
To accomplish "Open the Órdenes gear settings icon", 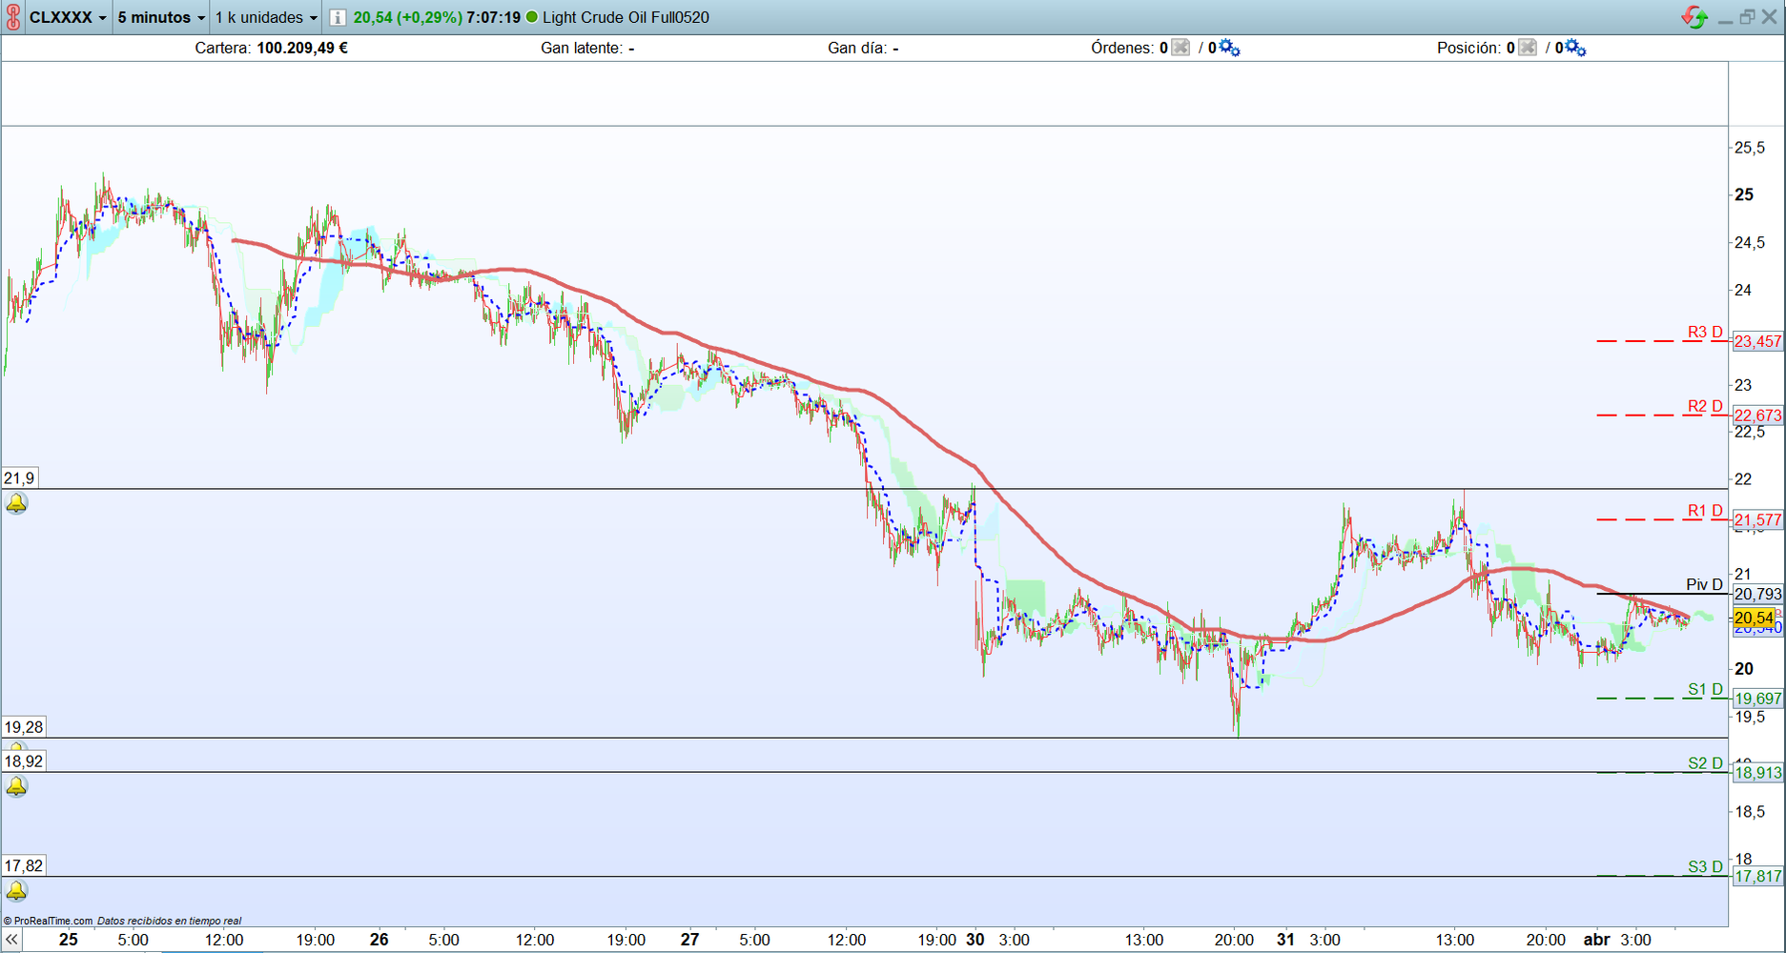I will click(x=1230, y=48).
